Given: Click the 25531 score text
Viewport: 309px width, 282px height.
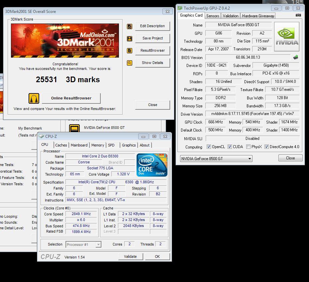Looking at the screenshot, I should [x=46, y=80].
